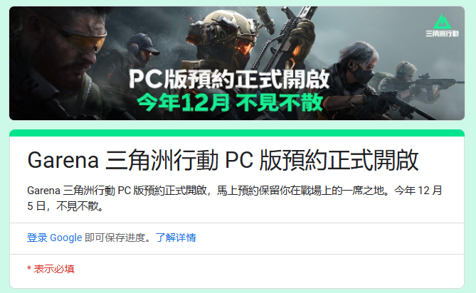This screenshot has height=293, width=476.
Task: Click the green accent bar atop form card
Action: (237, 133)
